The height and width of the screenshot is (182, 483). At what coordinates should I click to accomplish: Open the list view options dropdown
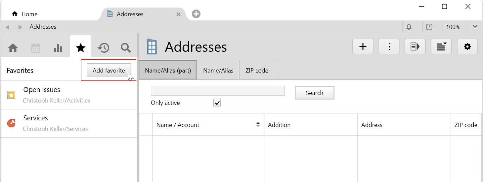[x=441, y=47]
